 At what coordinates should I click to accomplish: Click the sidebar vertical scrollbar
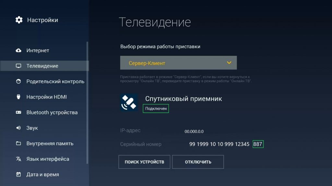[87, 103]
